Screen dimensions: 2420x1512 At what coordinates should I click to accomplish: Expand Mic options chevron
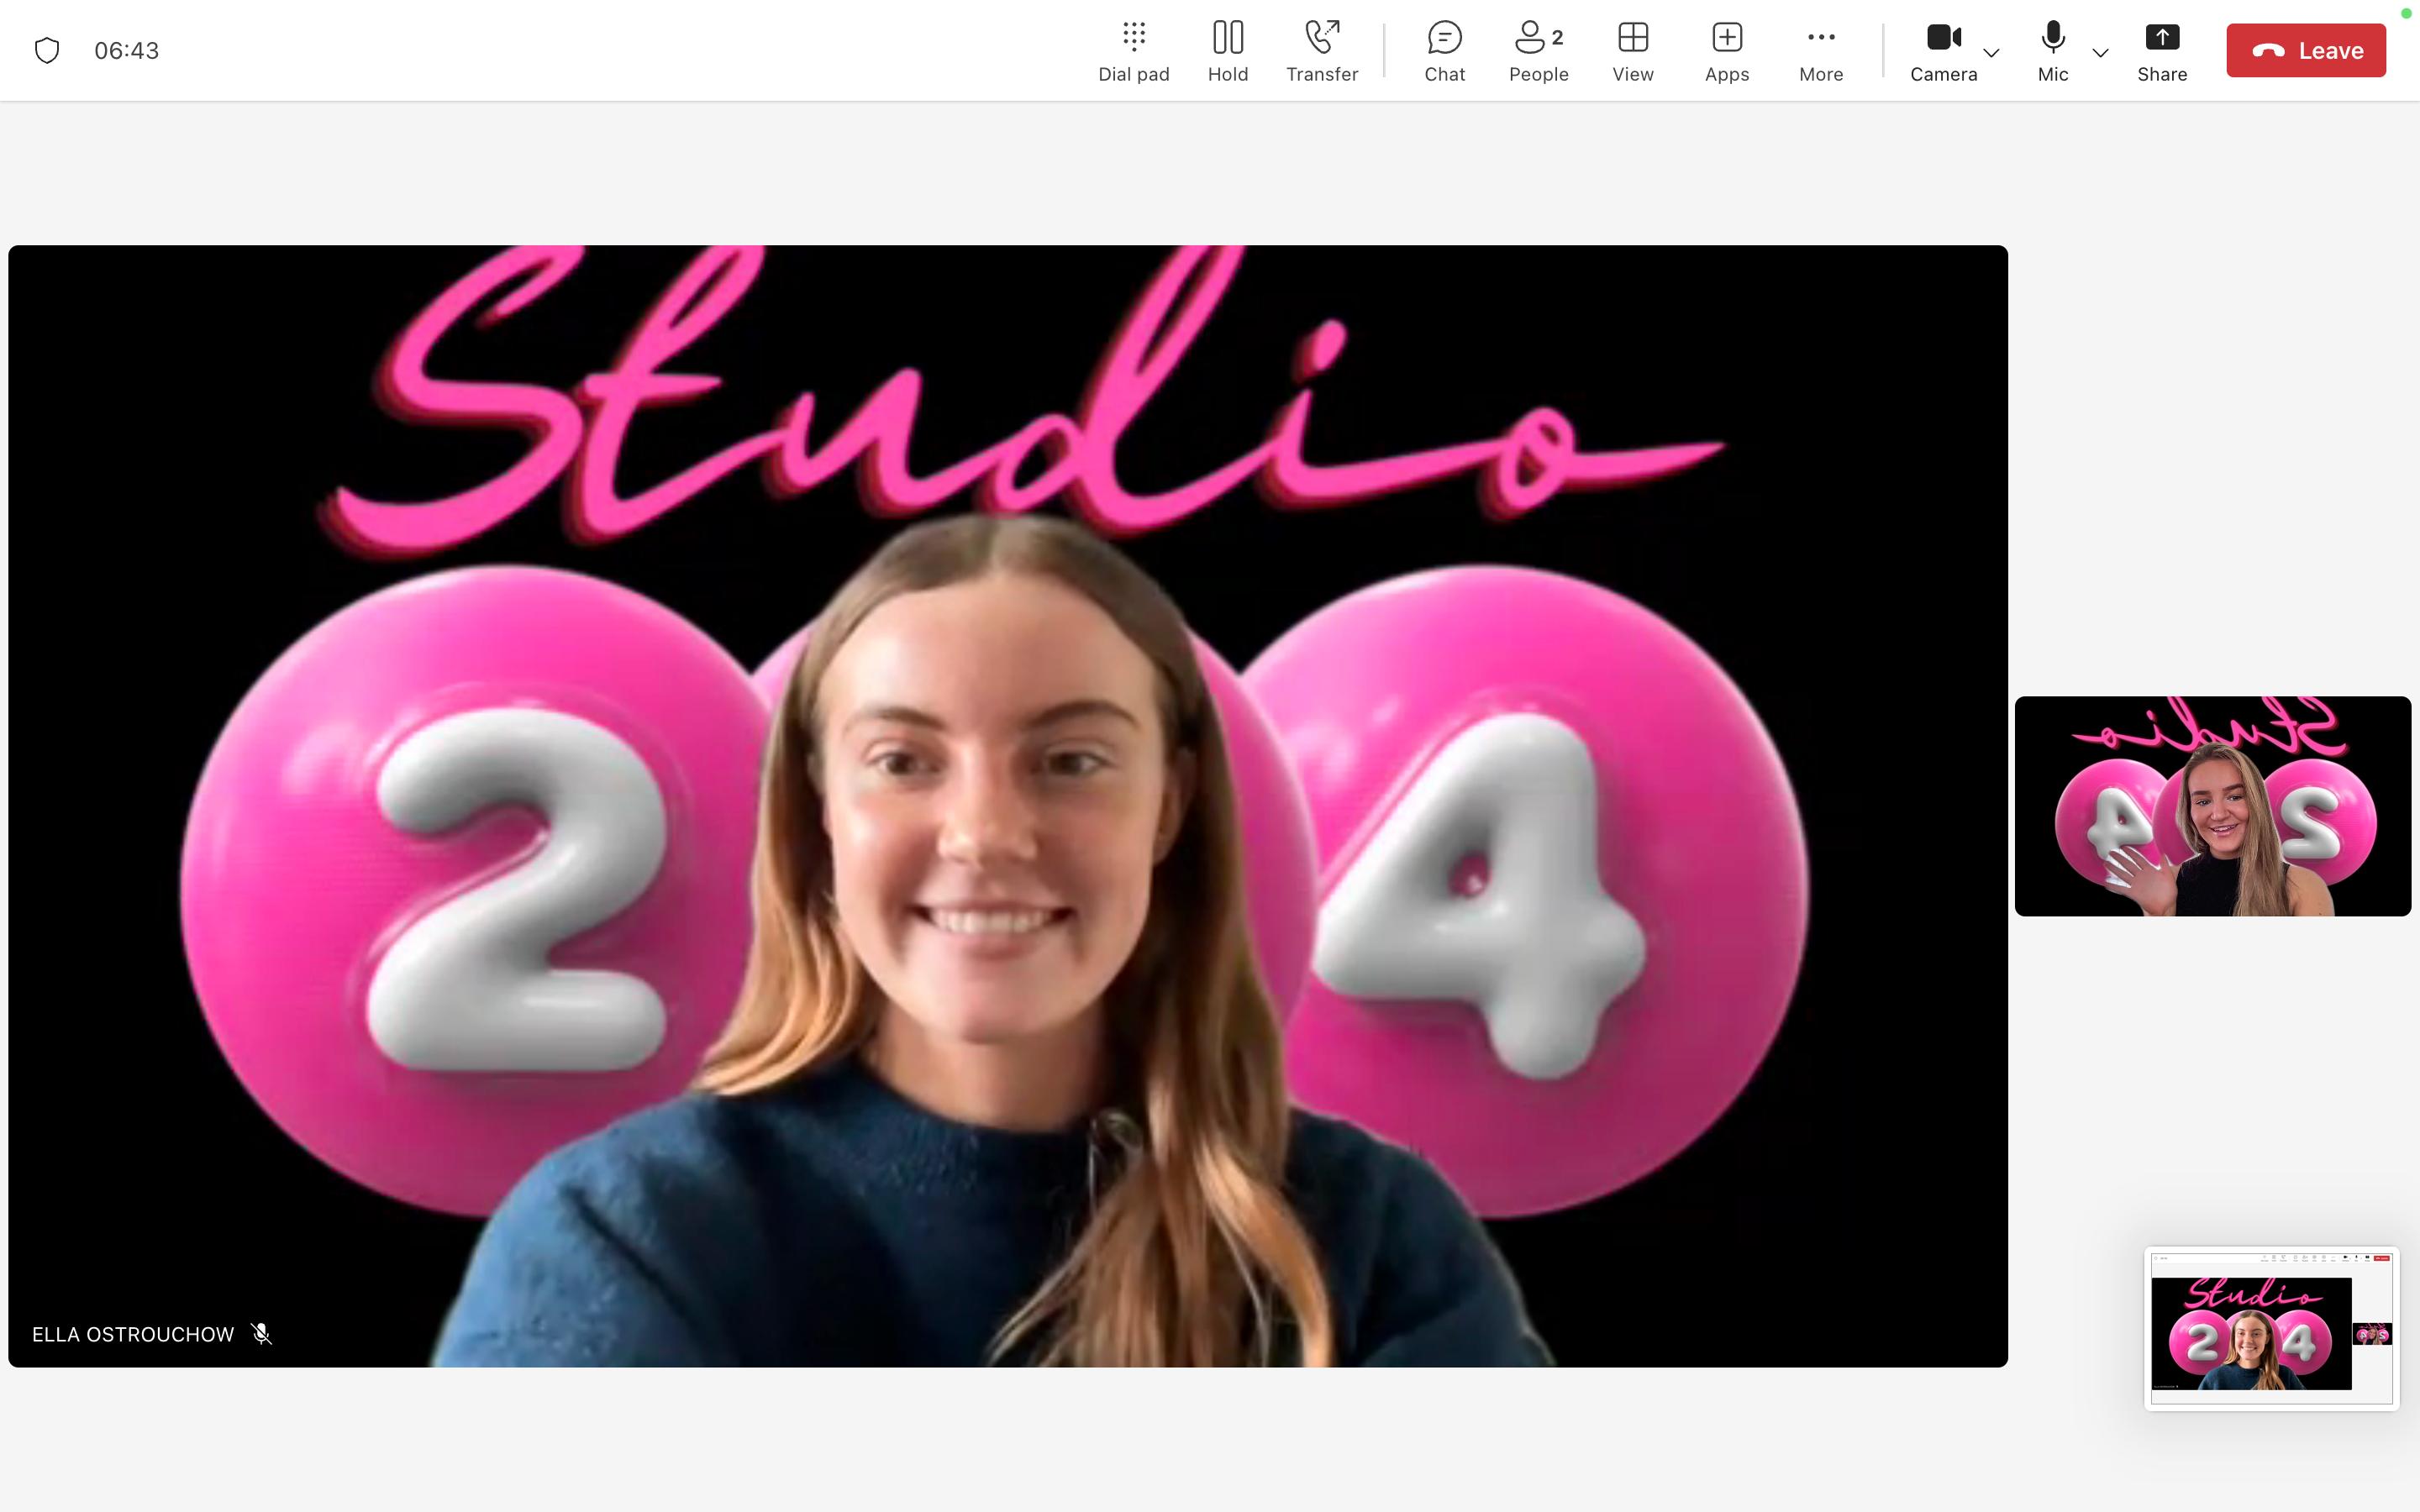[x=2100, y=53]
